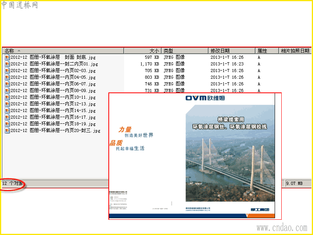
Task: Select the 内页06-07.jpg file icon
Action: coord(7,84)
